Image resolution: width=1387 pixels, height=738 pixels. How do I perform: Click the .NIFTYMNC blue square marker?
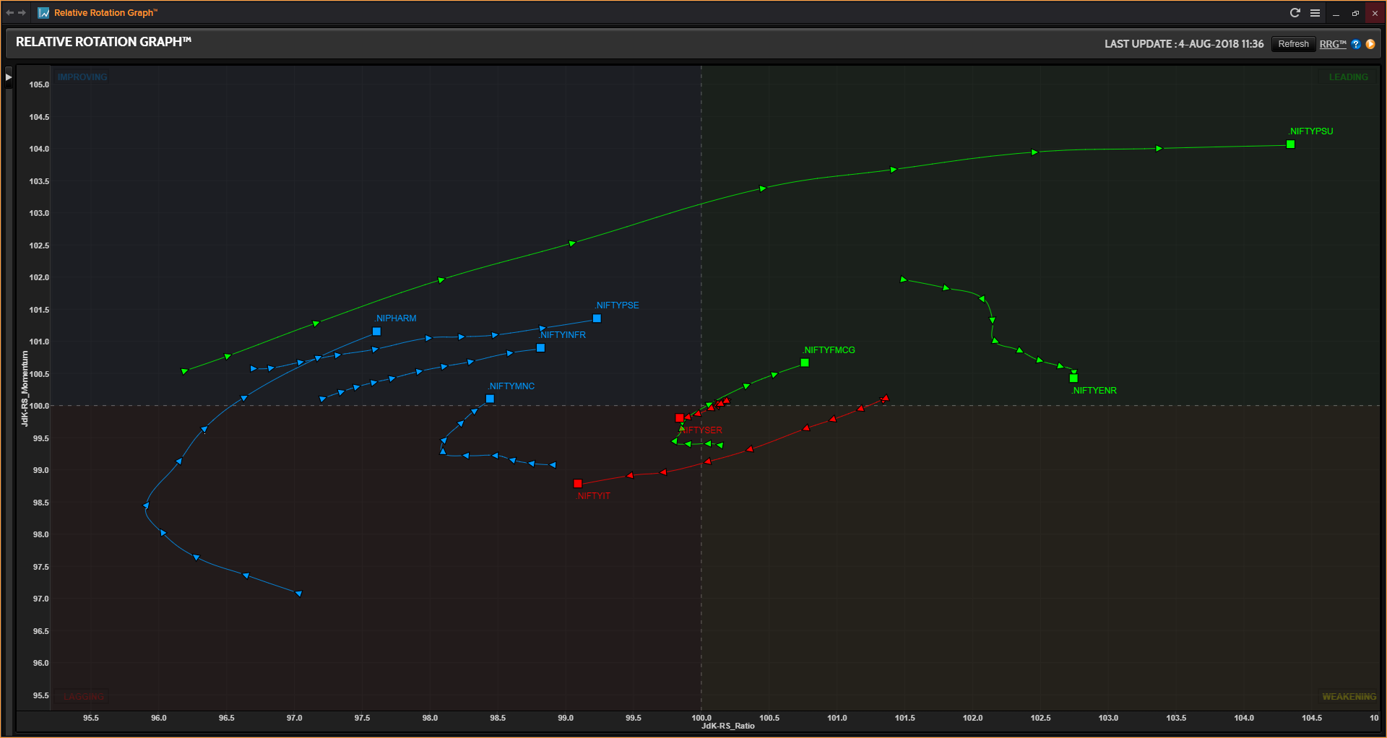coord(490,399)
